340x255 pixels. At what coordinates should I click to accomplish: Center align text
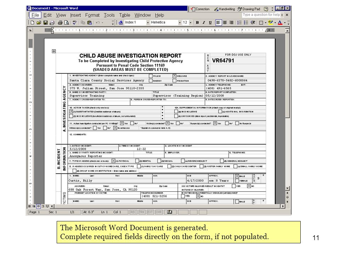click(x=225, y=23)
